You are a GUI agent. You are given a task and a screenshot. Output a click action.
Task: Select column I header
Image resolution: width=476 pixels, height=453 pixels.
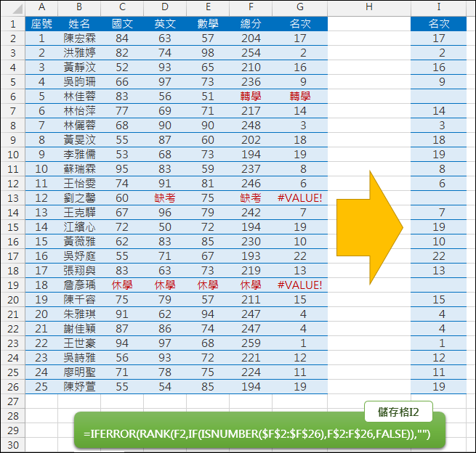click(x=439, y=7)
